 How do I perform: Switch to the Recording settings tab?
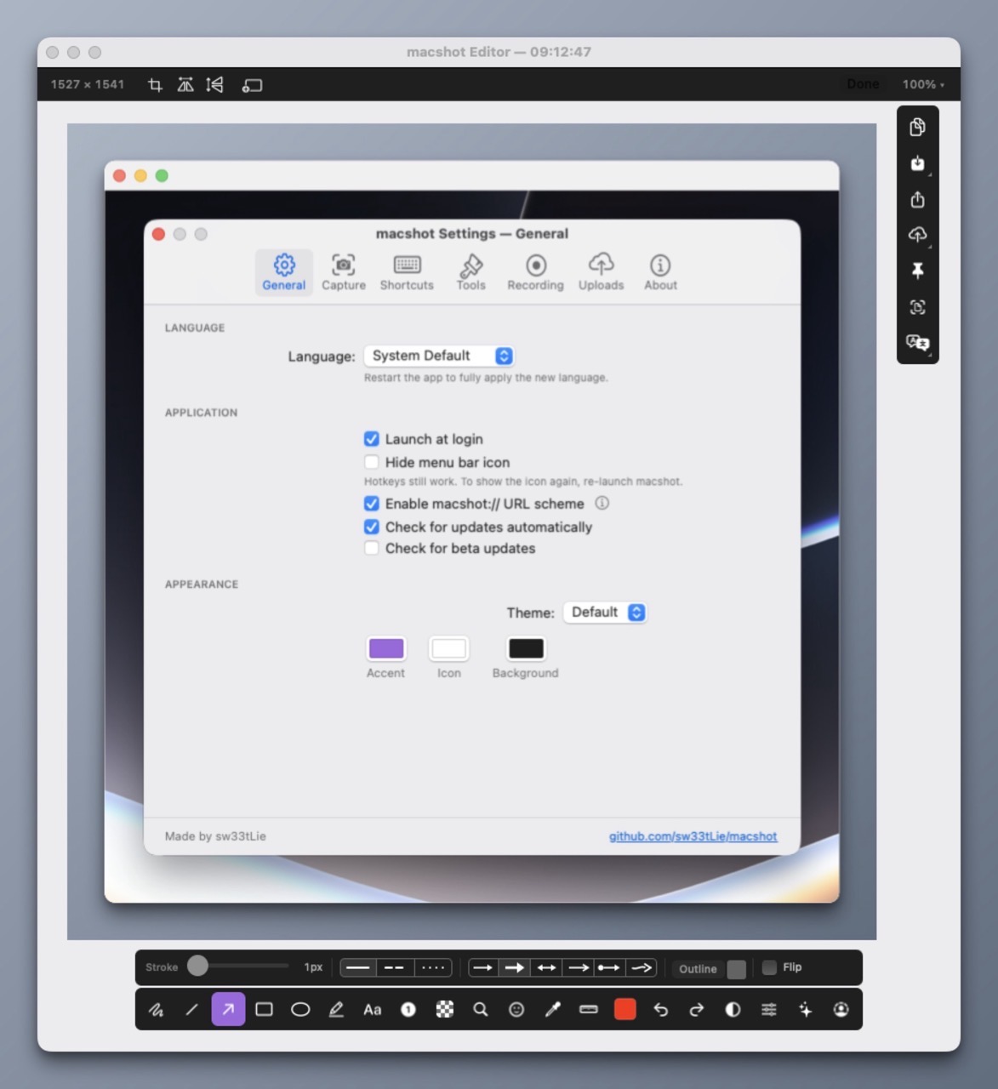[x=536, y=272]
